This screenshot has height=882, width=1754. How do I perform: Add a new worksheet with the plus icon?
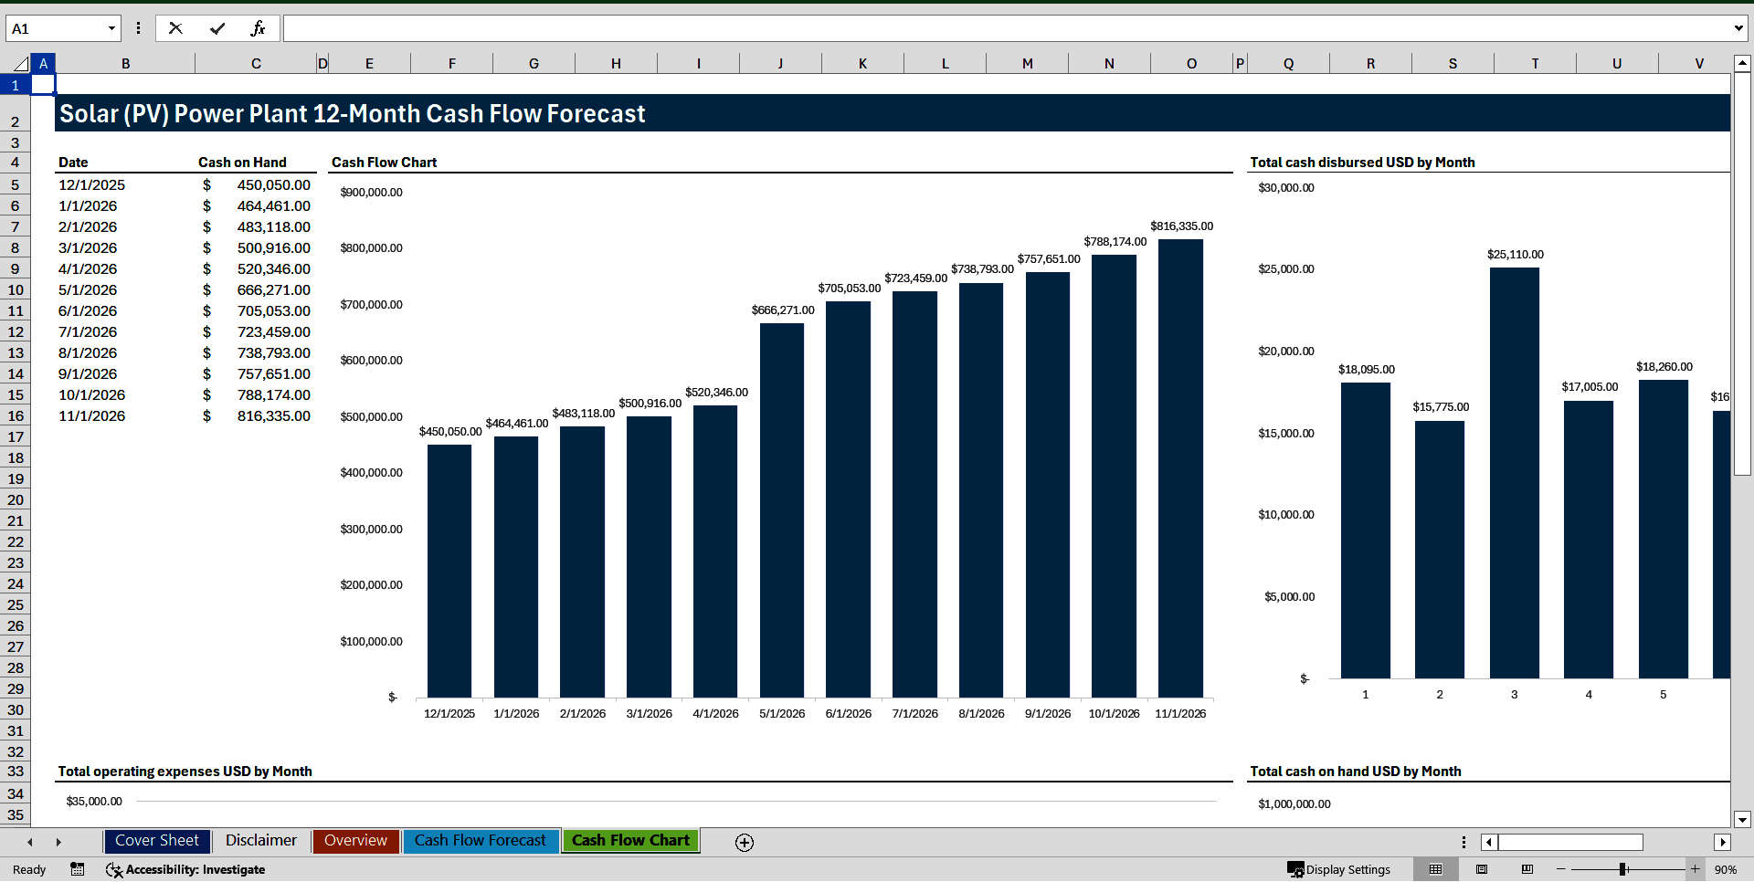tap(744, 842)
